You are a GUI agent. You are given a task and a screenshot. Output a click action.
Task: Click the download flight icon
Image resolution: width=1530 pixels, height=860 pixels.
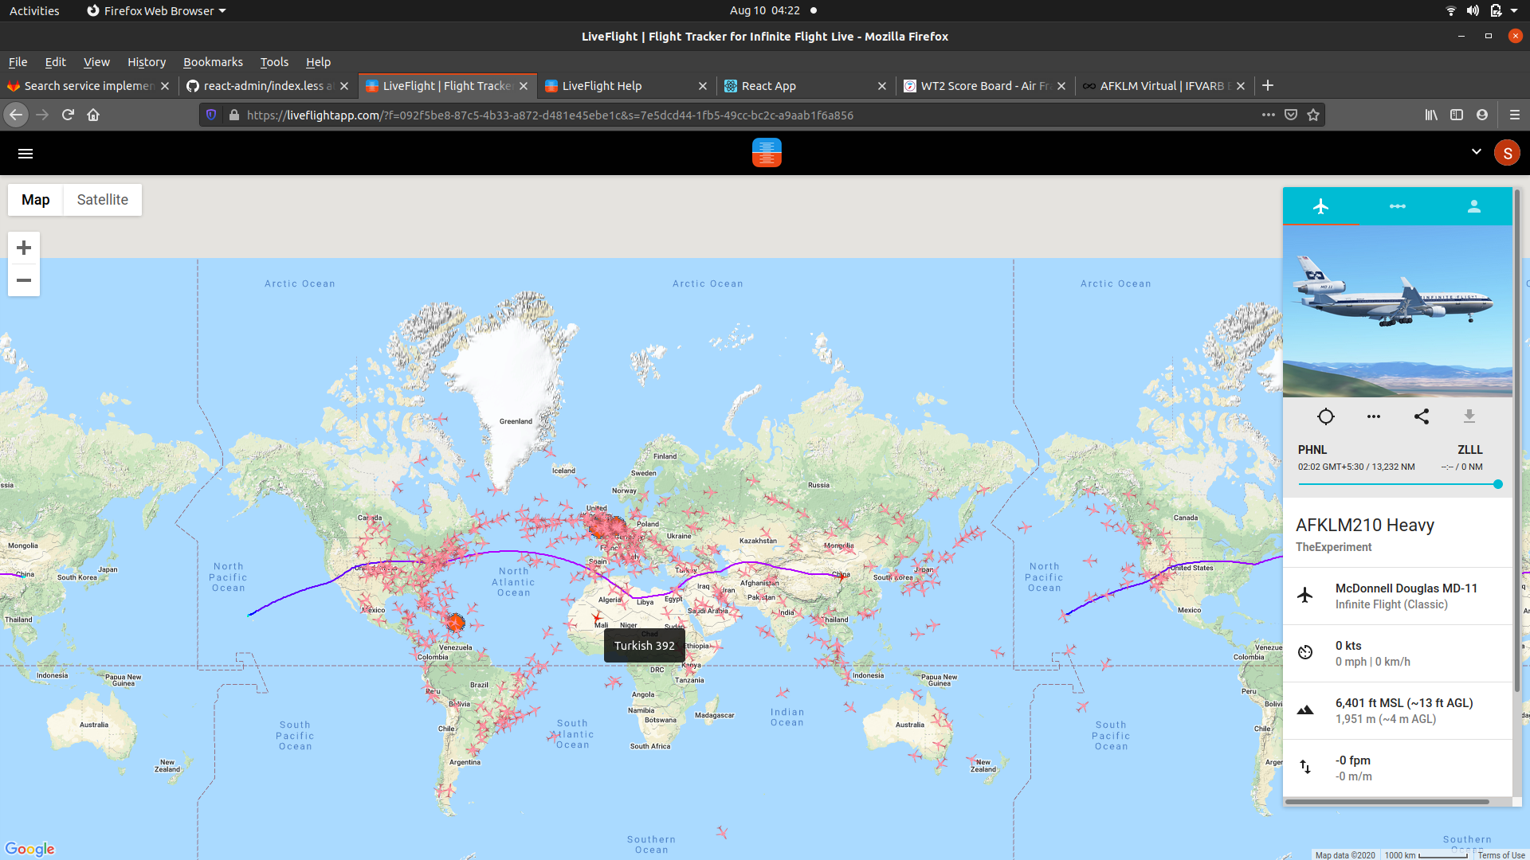pos(1469,416)
